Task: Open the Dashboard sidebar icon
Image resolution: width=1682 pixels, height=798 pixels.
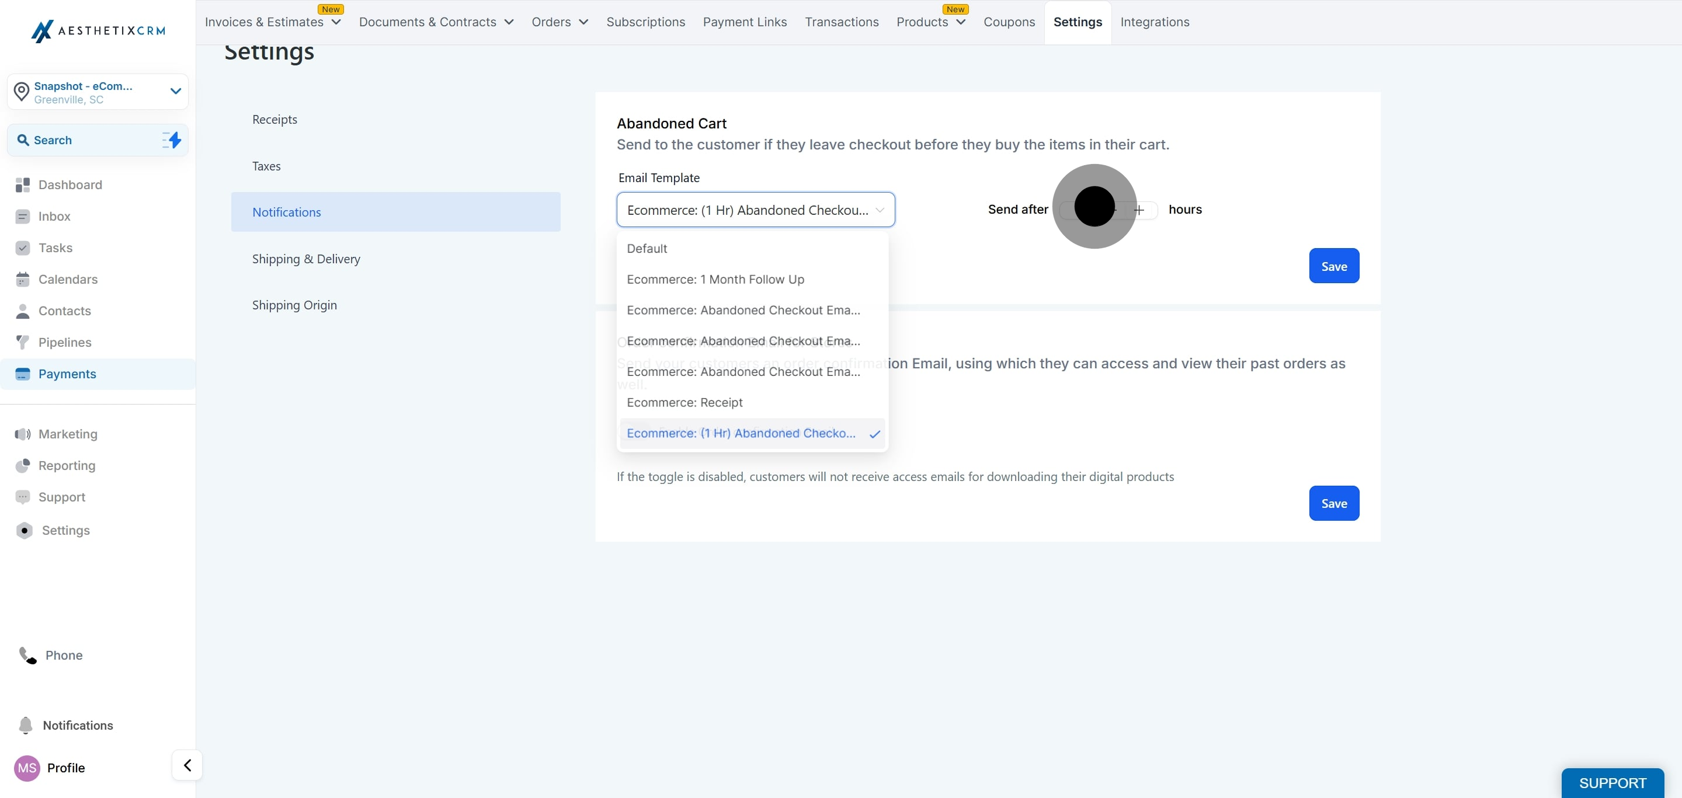Action: click(x=22, y=184)
